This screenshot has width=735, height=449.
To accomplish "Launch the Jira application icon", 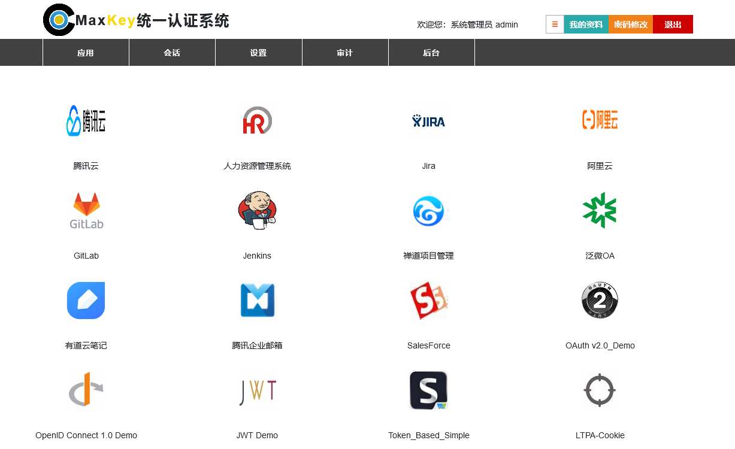I will point(428,122).
